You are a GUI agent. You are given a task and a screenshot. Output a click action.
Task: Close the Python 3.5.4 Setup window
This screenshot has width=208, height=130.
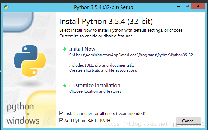(x=198, y=6)
